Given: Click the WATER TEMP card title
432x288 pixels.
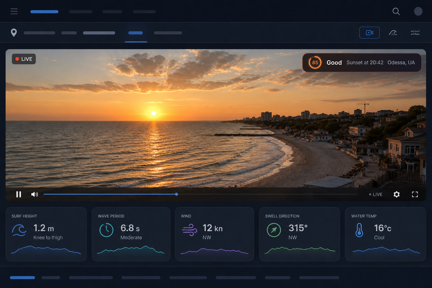Looking at the screenshot, I should [364, 216].
